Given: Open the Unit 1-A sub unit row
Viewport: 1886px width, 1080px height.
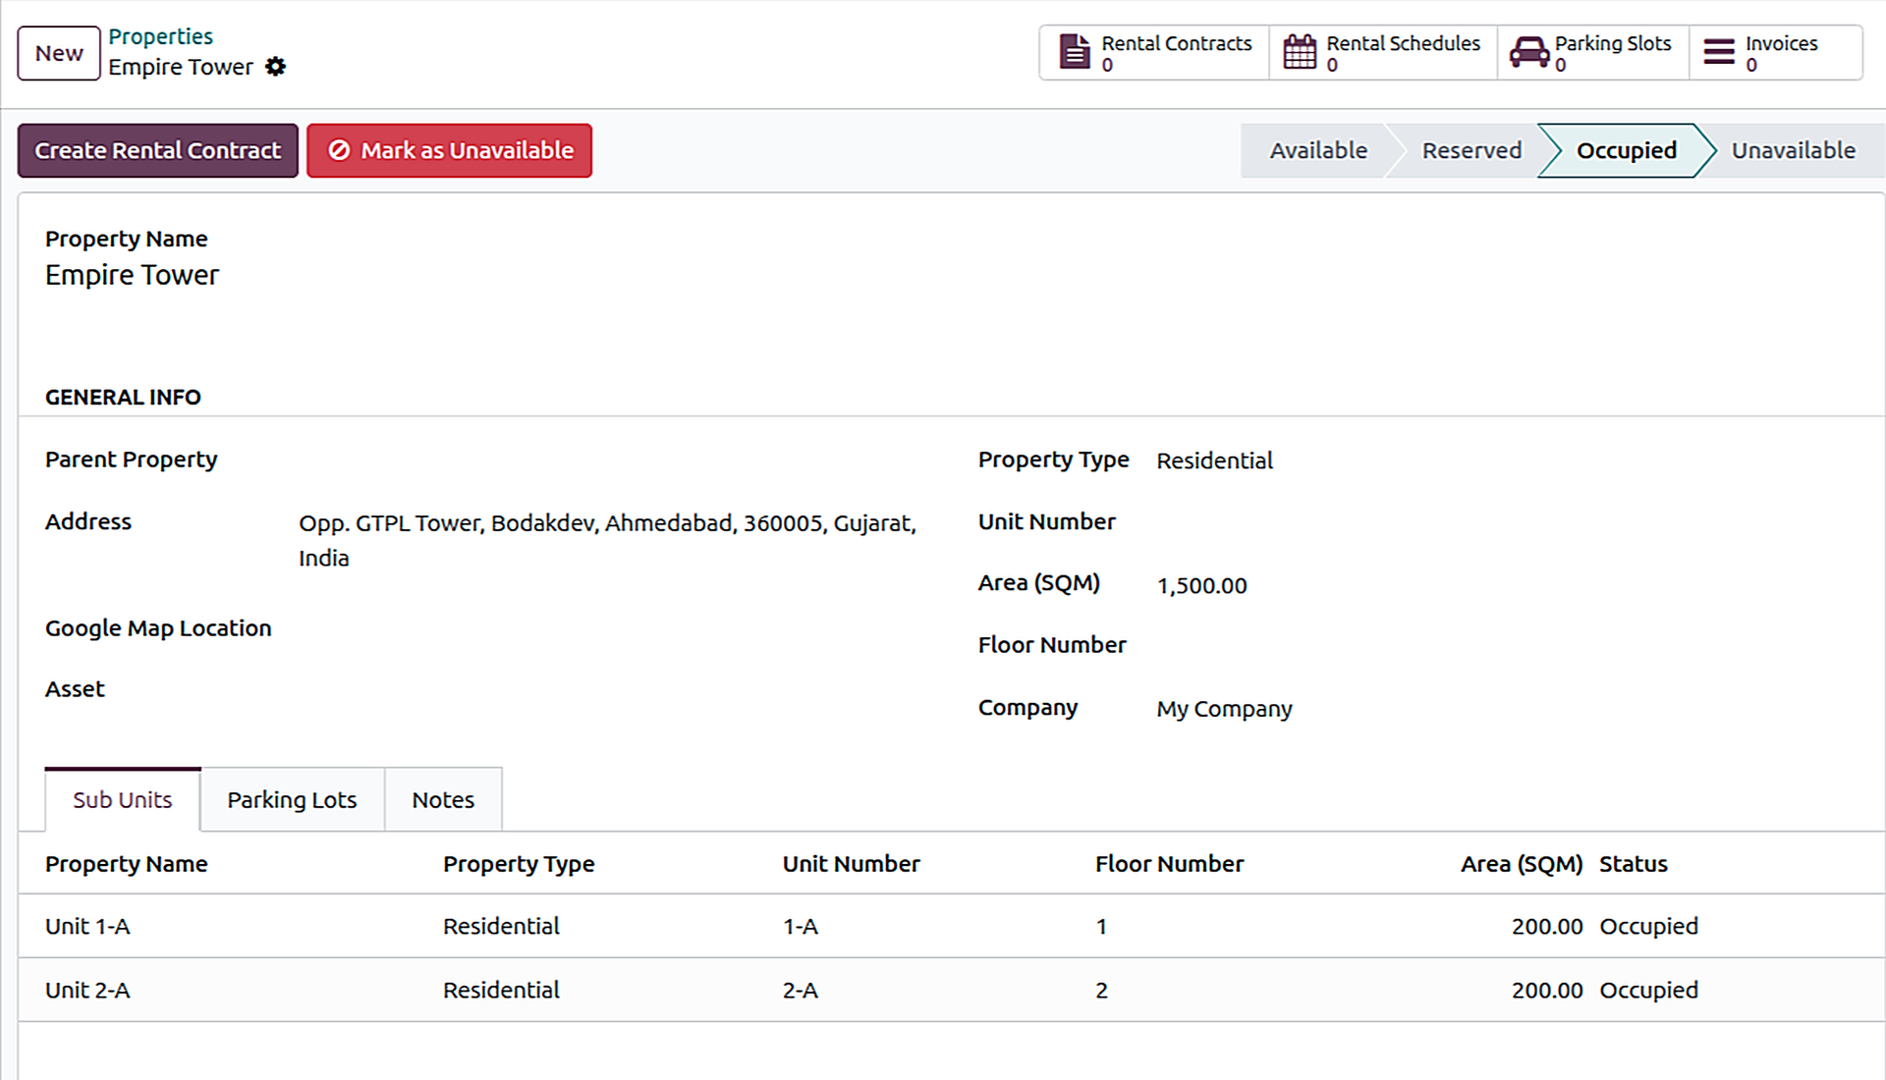Looking at the screenshot, I should pos(87,926).
